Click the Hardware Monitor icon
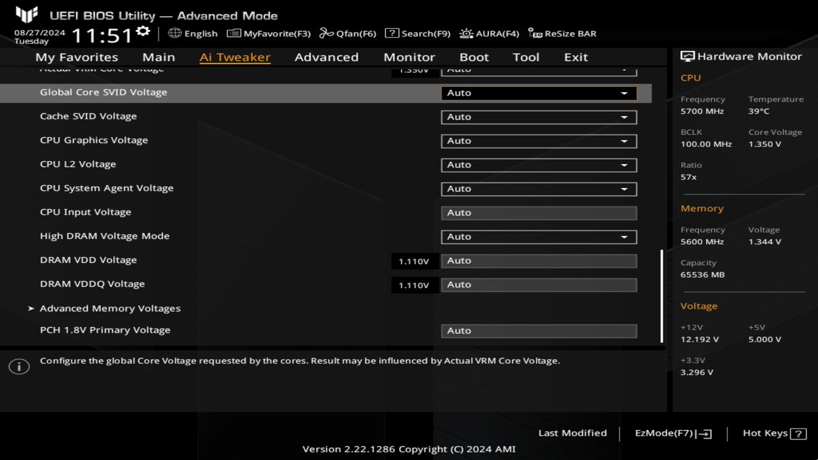The image size is (818, 460). 688,56
